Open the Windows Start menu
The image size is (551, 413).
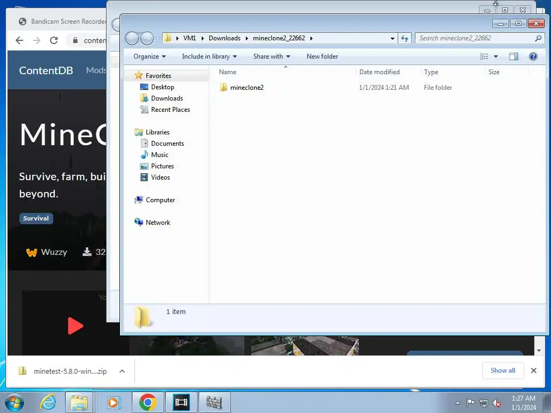tap(15, 402)
